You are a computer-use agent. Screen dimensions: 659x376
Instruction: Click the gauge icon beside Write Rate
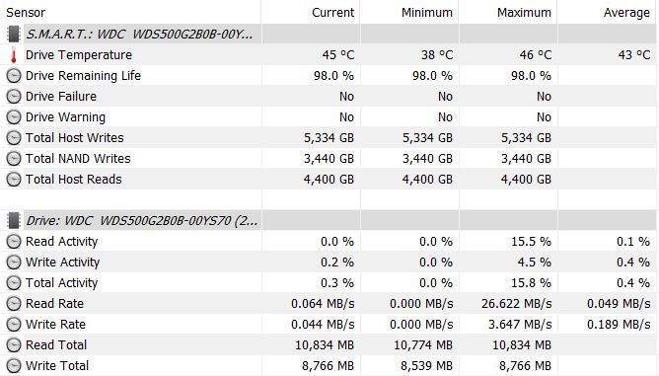(x=14, y=325)
